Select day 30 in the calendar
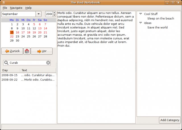The height and width of the screenshot is (130, 182). coord(17,41)
